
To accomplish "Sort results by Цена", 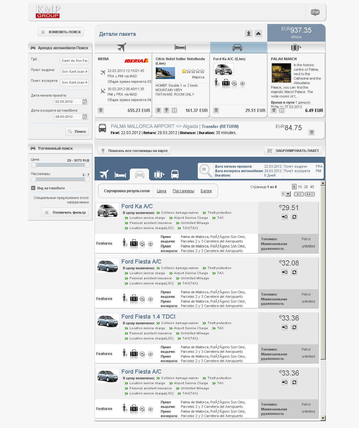I will pos(162,191).
